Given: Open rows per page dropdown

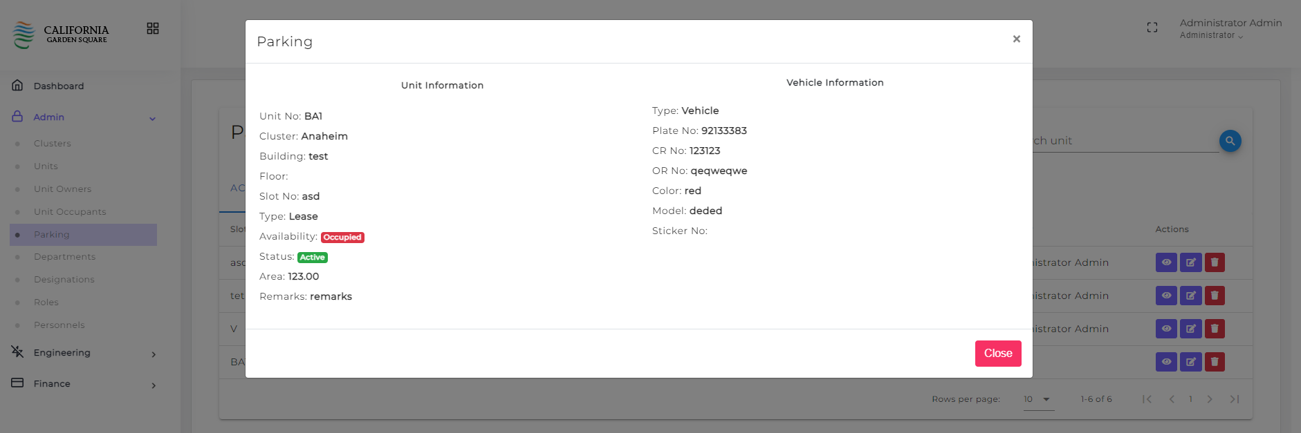Looking at the screenshot, I should point(1037,399).
